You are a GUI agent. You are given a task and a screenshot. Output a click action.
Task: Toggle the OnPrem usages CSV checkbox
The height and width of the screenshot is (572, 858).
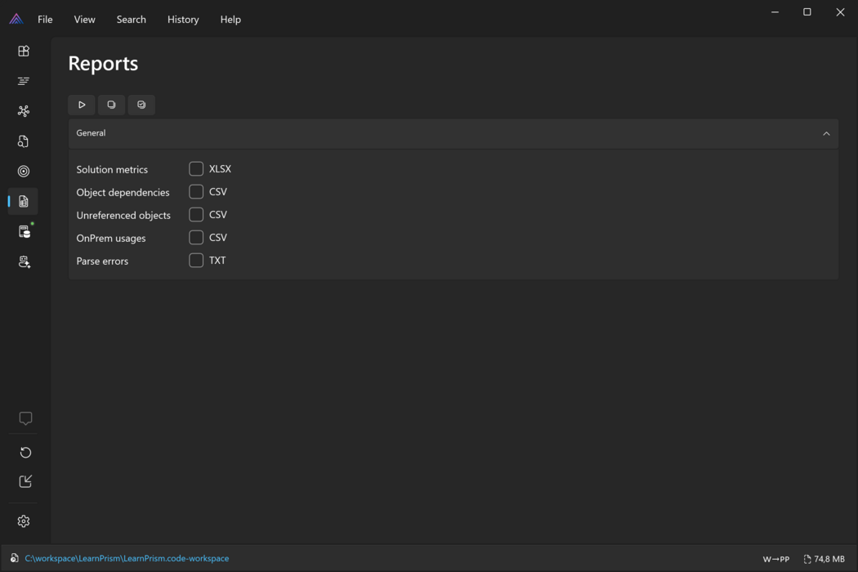point(196,238)
